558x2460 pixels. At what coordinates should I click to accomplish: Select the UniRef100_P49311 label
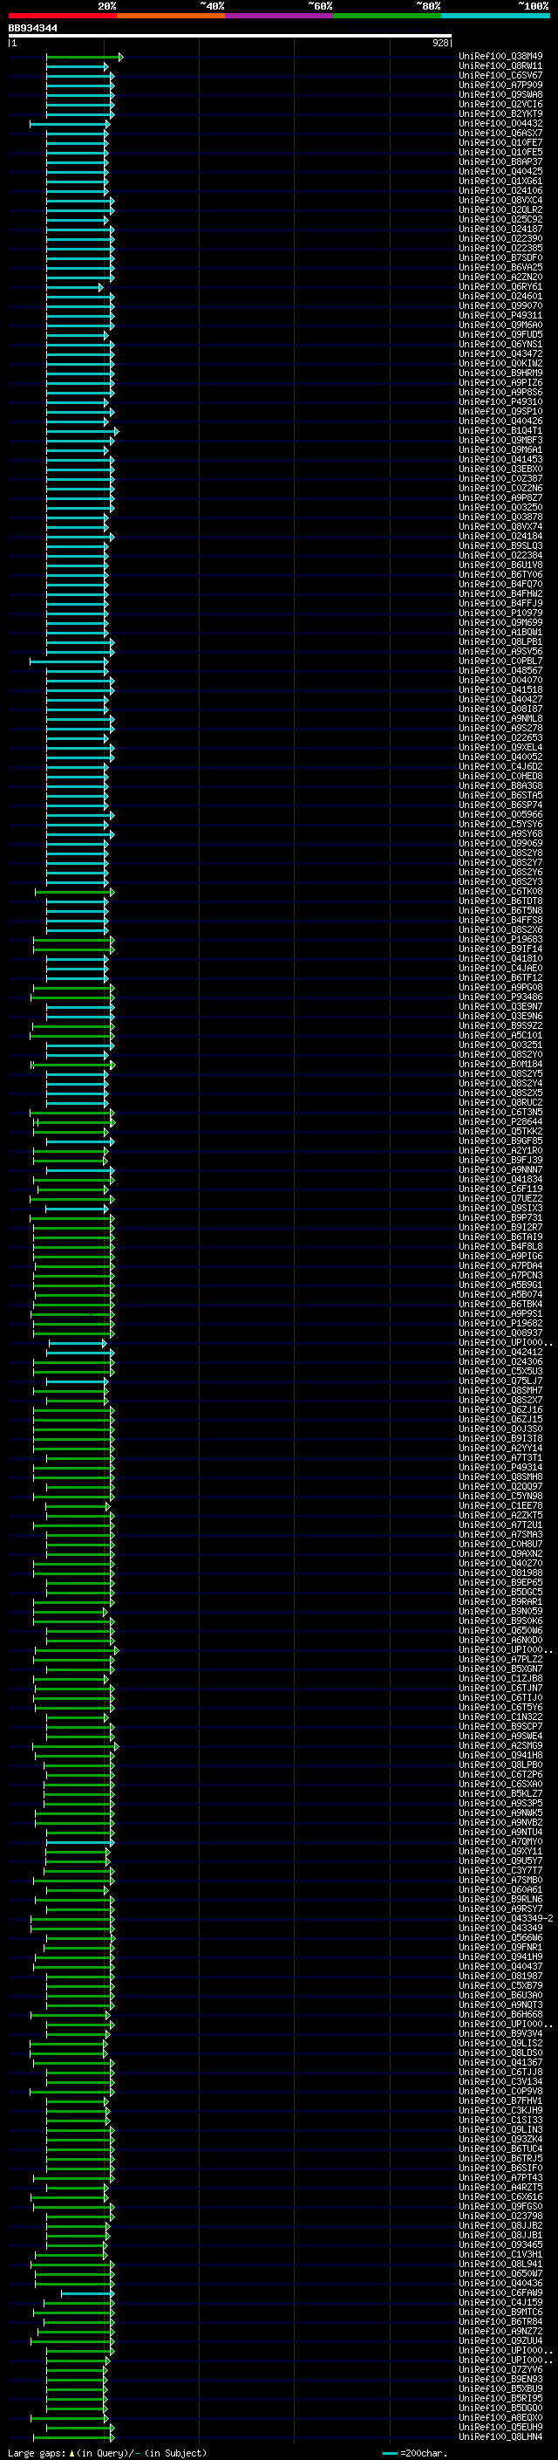coord(500,315)
